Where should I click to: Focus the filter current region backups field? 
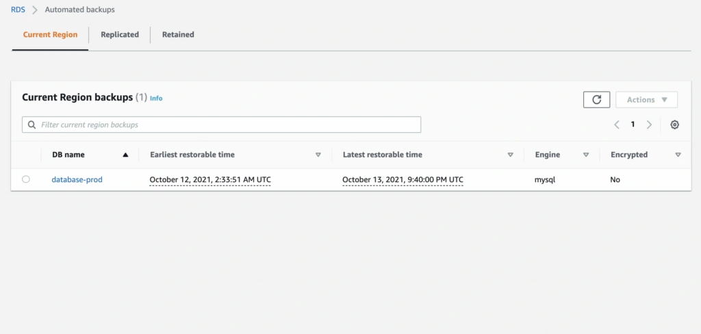[226, 125]
